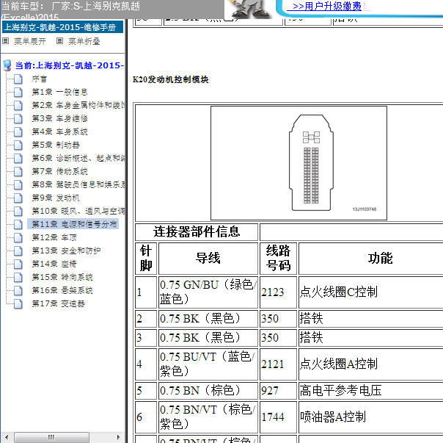Image resolution: width=443 pixels, height=443 pixels.
Task: Open 第13章 安全和防护 chapter
Action: (x=66, y=251)
